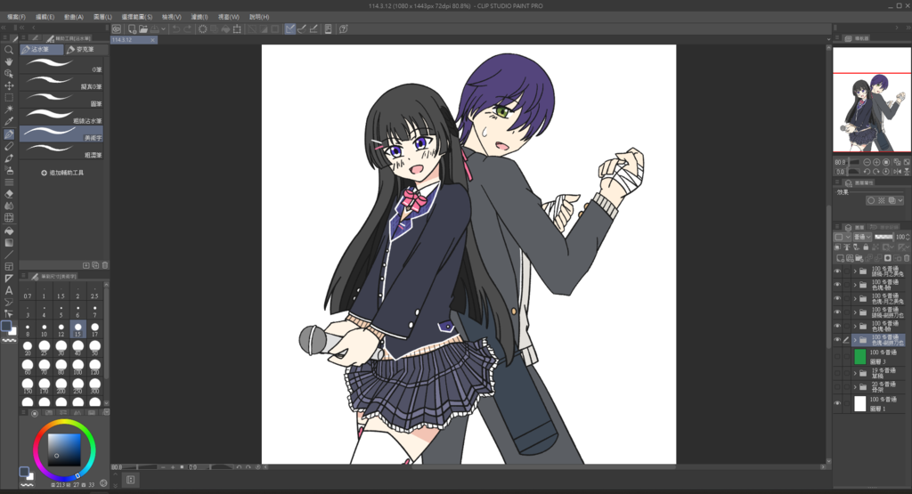Open the Clip Studio launcher icon

tap(117, 29)
